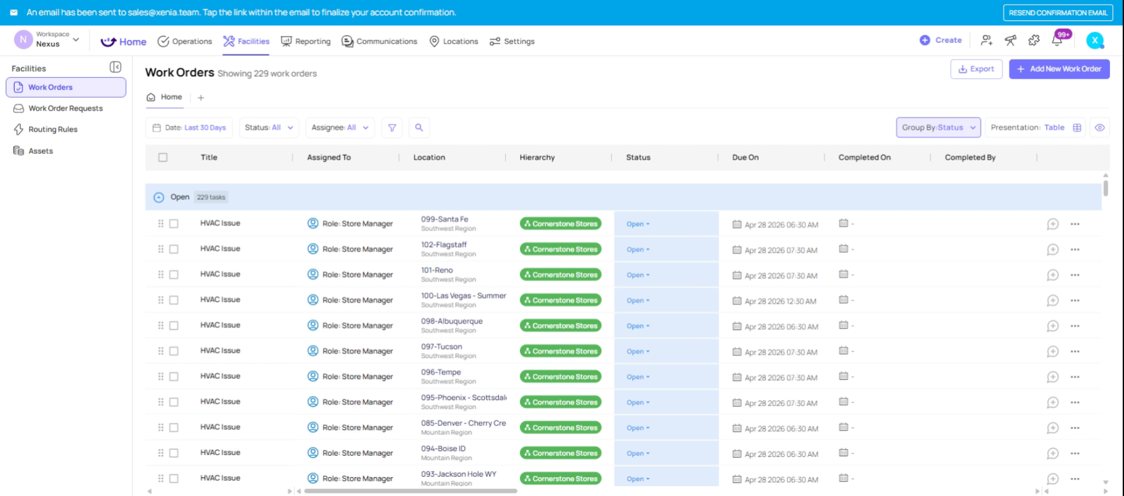Open the Settings menu
The width and height of the screenshot is (1124, 496).
pyautogui.click(x=512, y=42)
